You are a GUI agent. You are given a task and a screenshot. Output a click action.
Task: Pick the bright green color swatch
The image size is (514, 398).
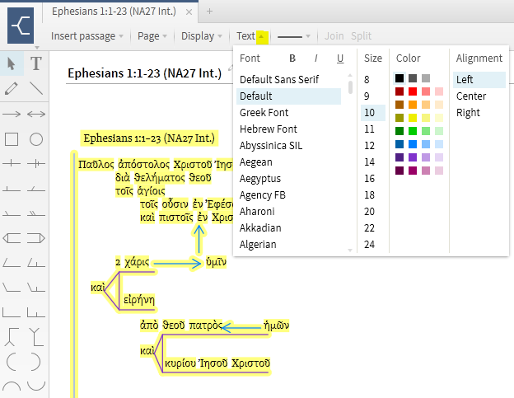pyautogui.click(x=413, y=131)
